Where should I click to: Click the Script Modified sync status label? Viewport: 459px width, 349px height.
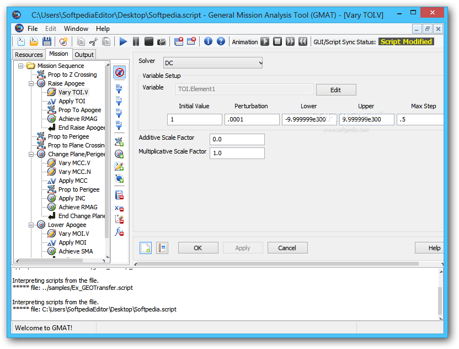pos(406,41)
